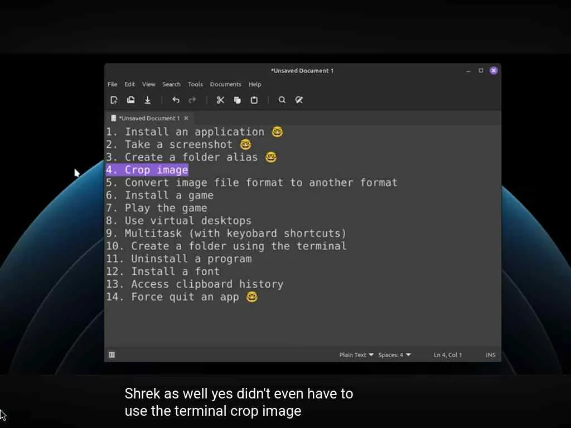Image resolution: width=571 pixels, height=428 pixels.
Task: Click the line '12. Install a font'
Action: [x=163, y=271]
